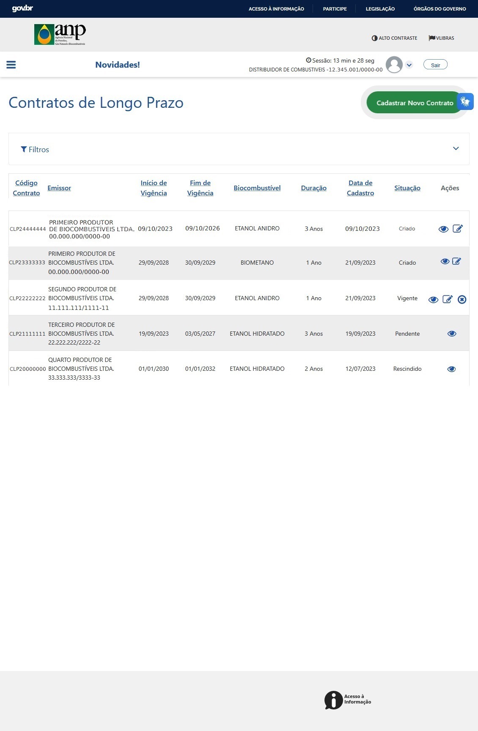Sort table by Fim de Vigência
The height and width of the screenshot is (731, 478).
[x=200, y=188]
